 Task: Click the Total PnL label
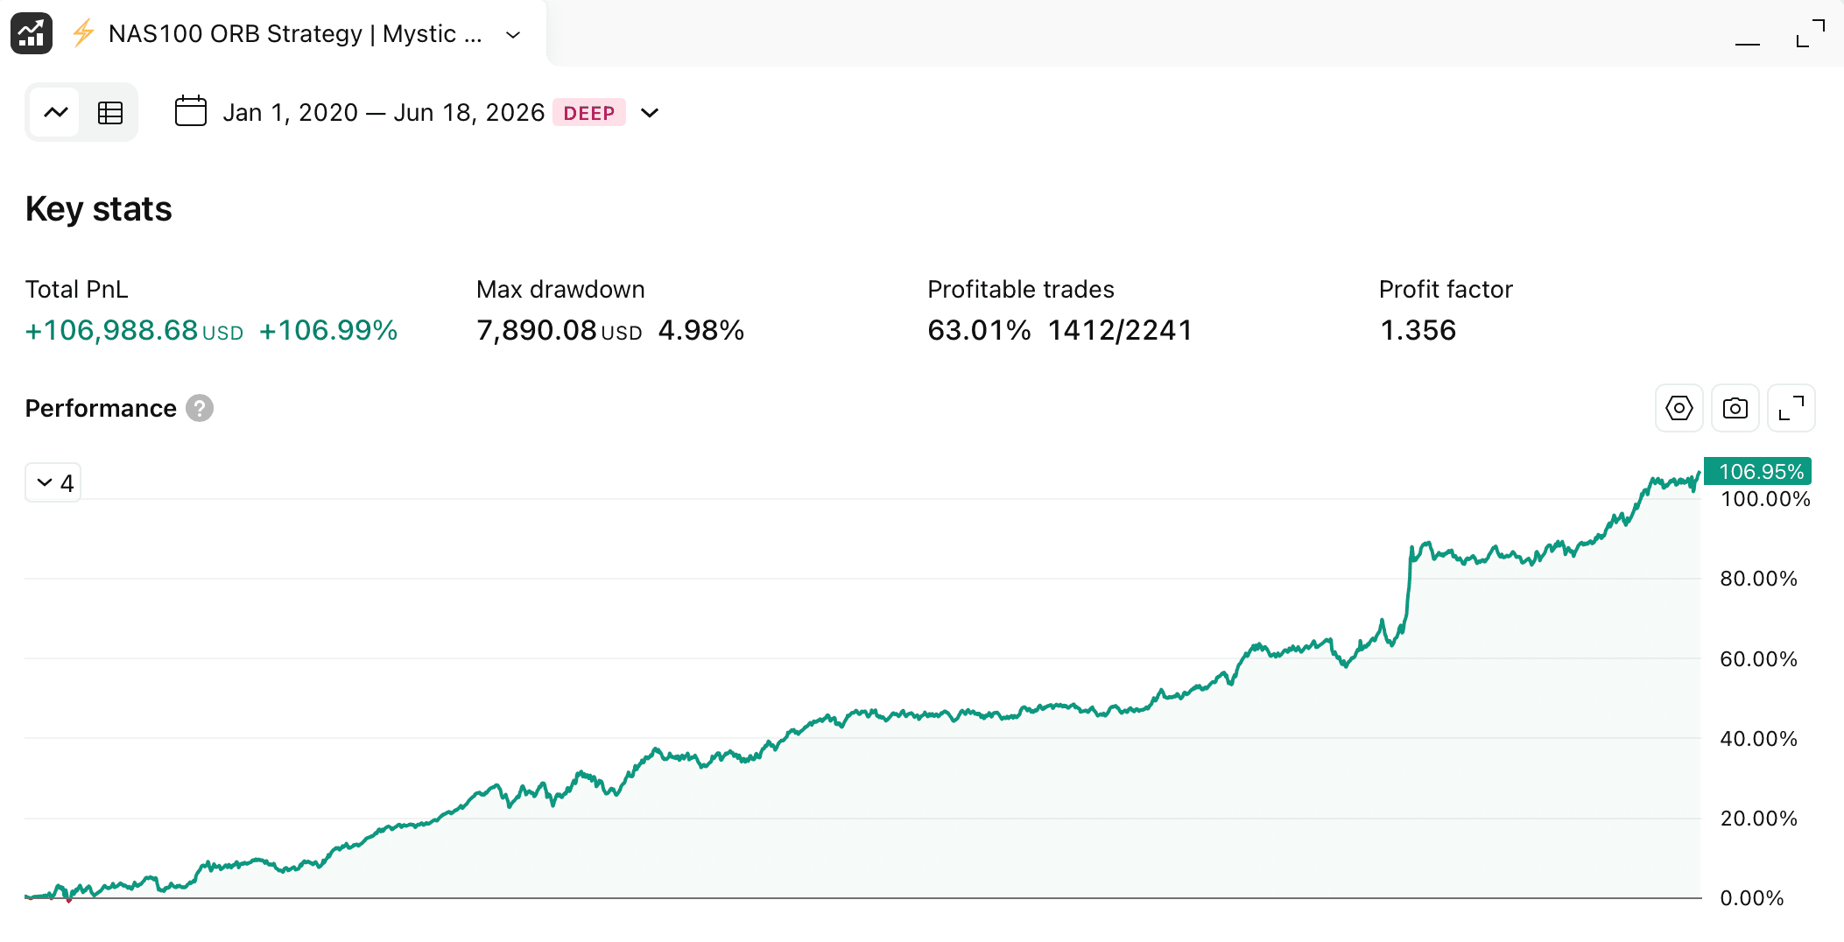[x=77, y=290]
